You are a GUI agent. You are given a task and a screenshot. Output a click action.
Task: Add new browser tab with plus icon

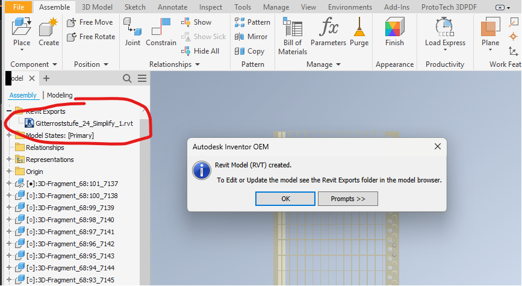coord(46,79)
